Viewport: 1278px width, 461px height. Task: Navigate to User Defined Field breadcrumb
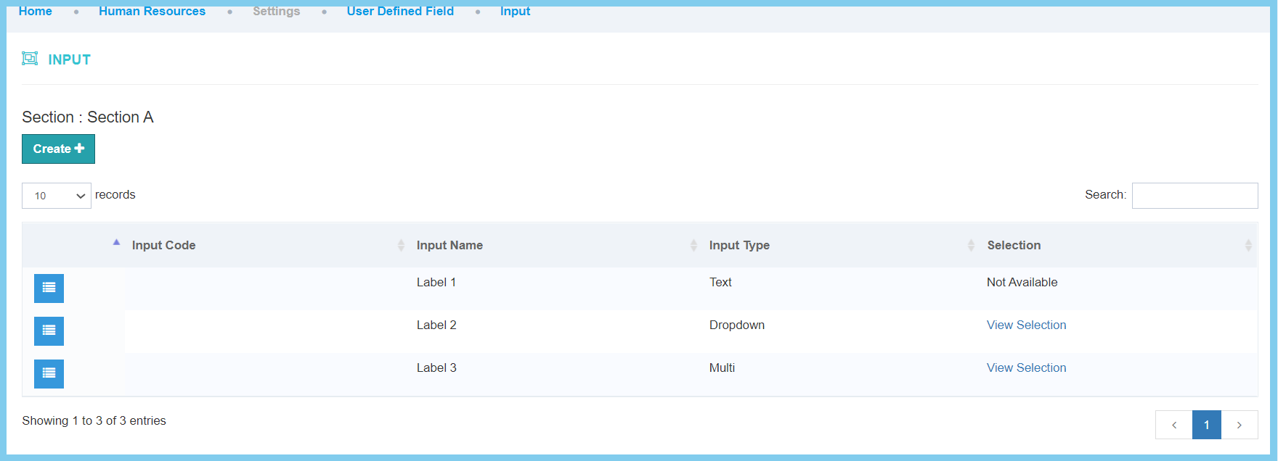(400, 12)
